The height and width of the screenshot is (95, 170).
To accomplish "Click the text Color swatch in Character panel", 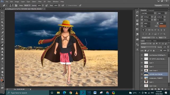I will [163, 26].
